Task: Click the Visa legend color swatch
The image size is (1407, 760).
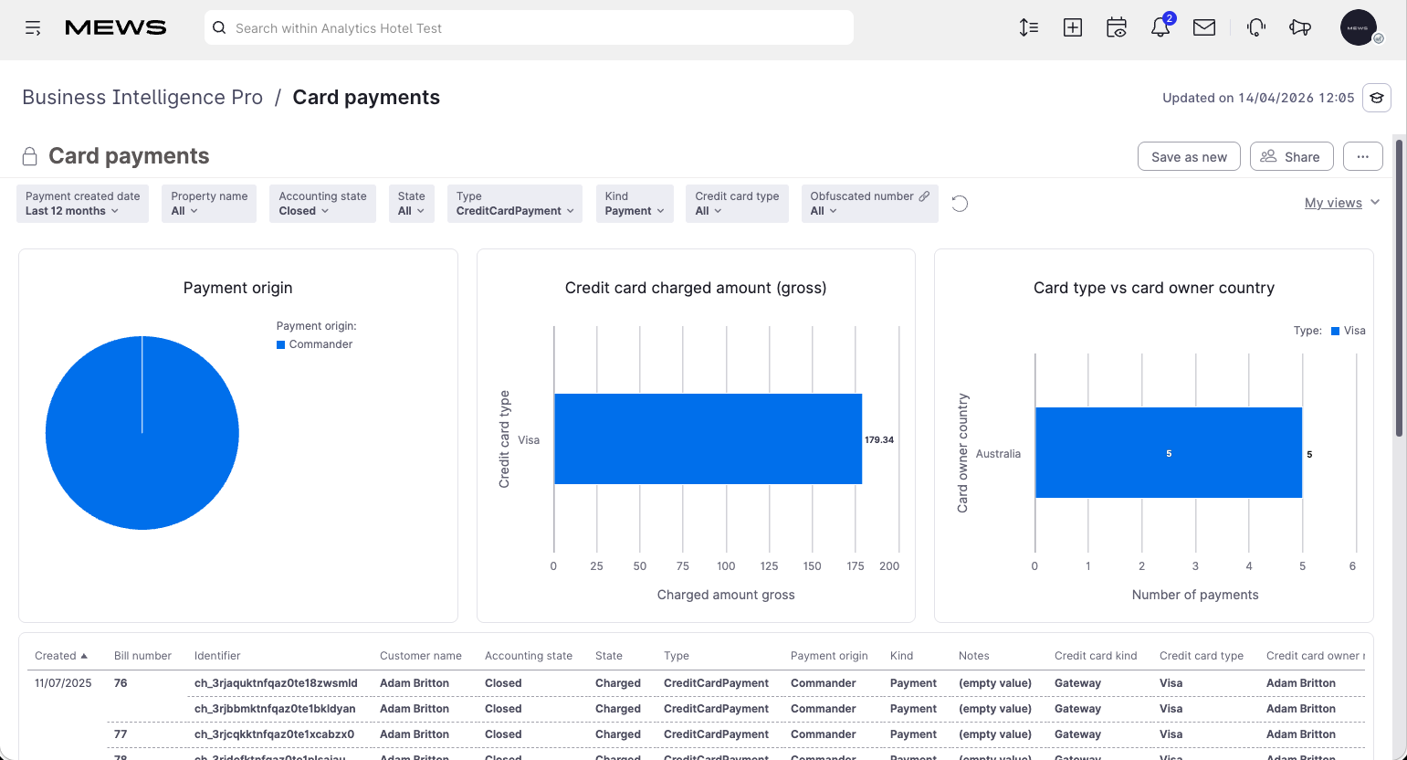Action: [x=1336, y=331]
